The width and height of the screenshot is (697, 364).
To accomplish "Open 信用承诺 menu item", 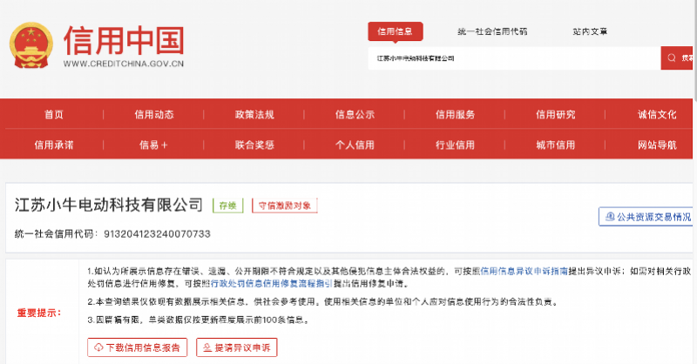I will coord(54,145).
